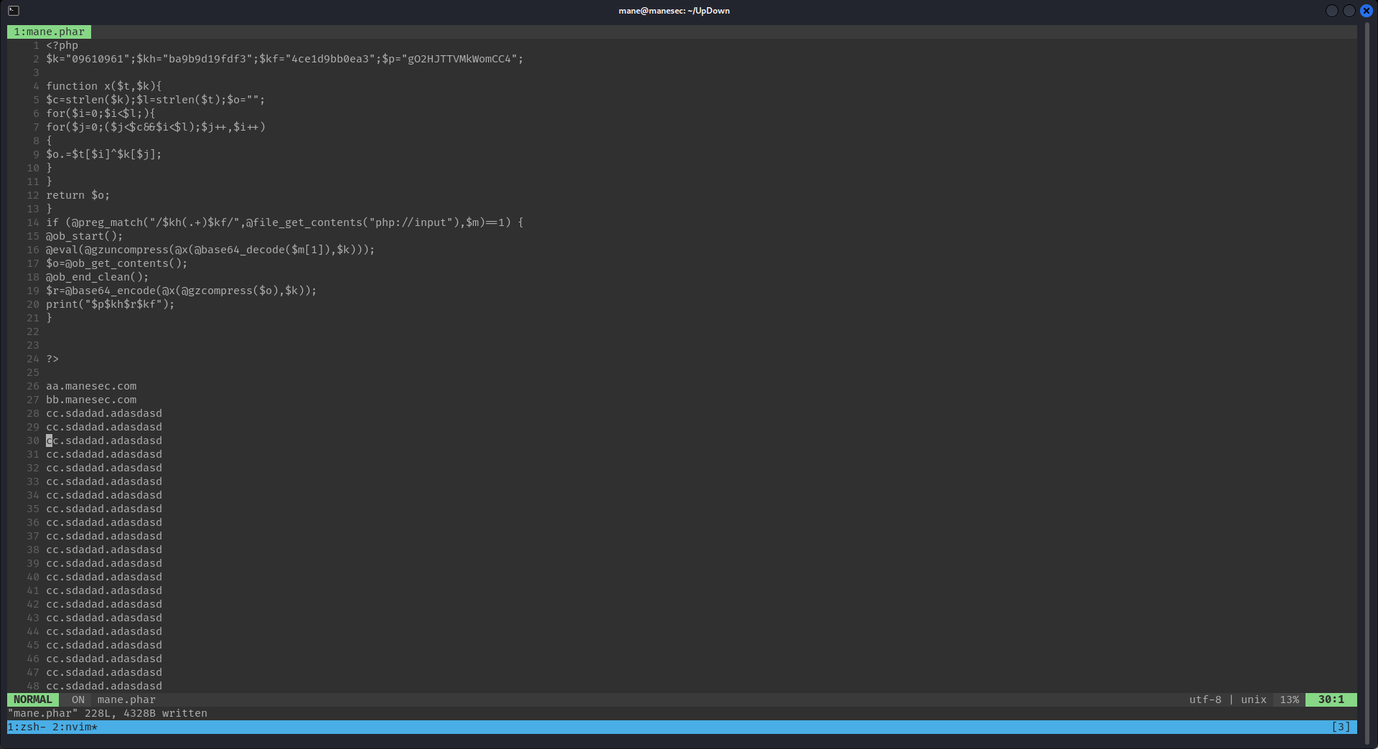Minimize the terminal window

pyautogui.click(x=1331, y=11)
